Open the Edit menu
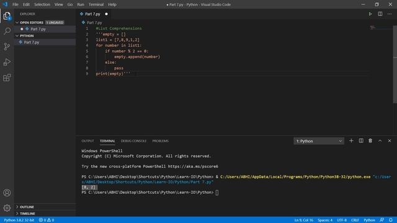The height and width of the screenshot is (223, 397). [x=26, y=4]
